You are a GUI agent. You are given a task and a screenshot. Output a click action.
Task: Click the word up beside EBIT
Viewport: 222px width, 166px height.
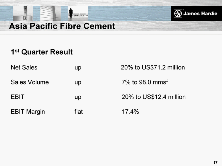(78, 97)
